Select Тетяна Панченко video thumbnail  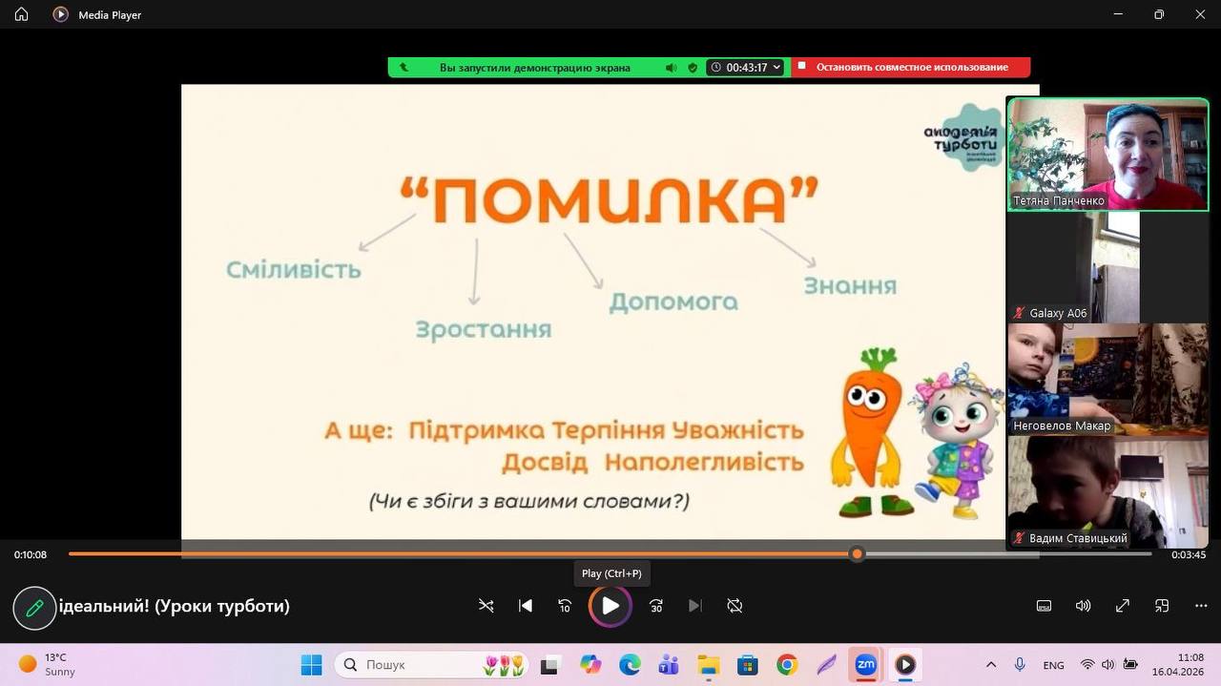coord(1107,154)
